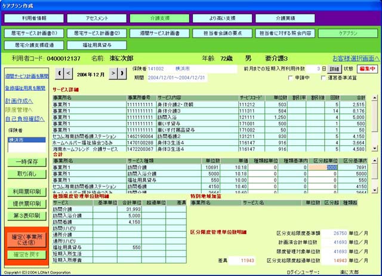Click 確定(事業所に送信) button
Screen dimensions: 382x276
pos(27,240)
